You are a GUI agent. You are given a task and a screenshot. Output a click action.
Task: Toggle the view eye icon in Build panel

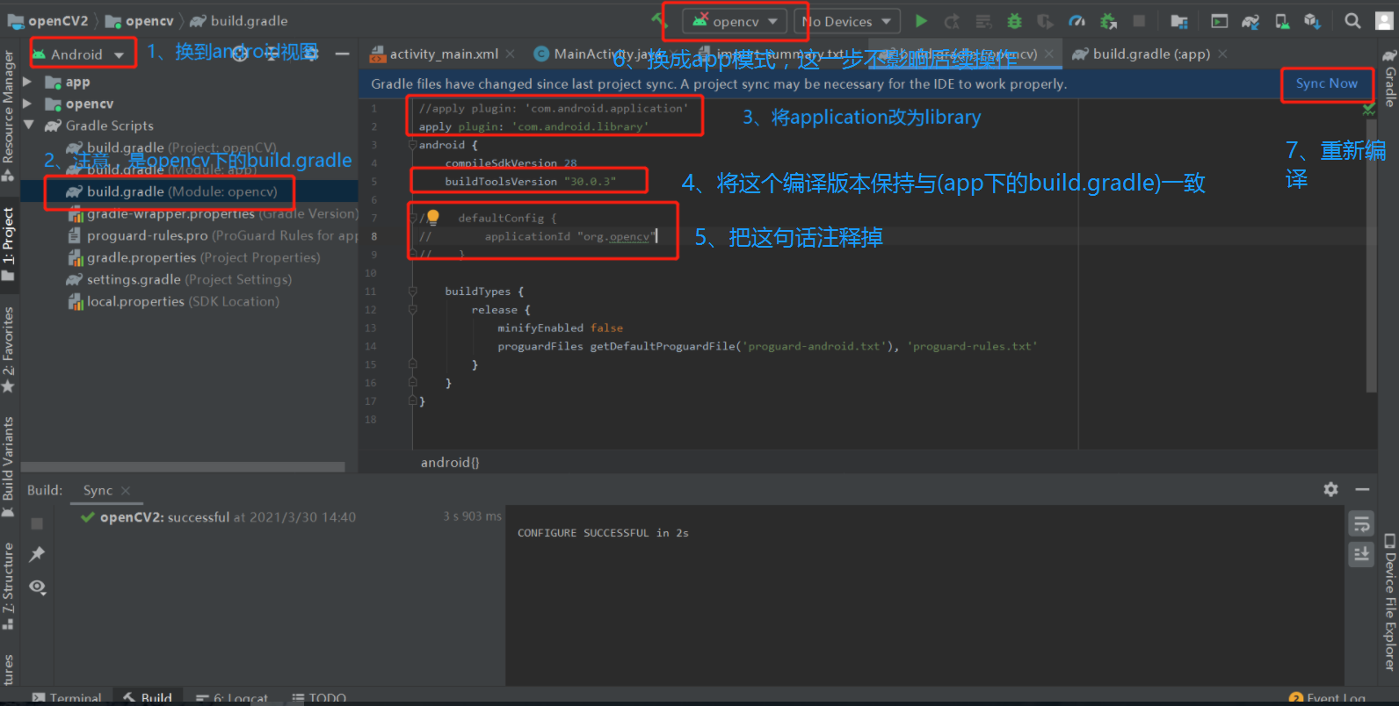pyautogui.click(x=37, y=587)
